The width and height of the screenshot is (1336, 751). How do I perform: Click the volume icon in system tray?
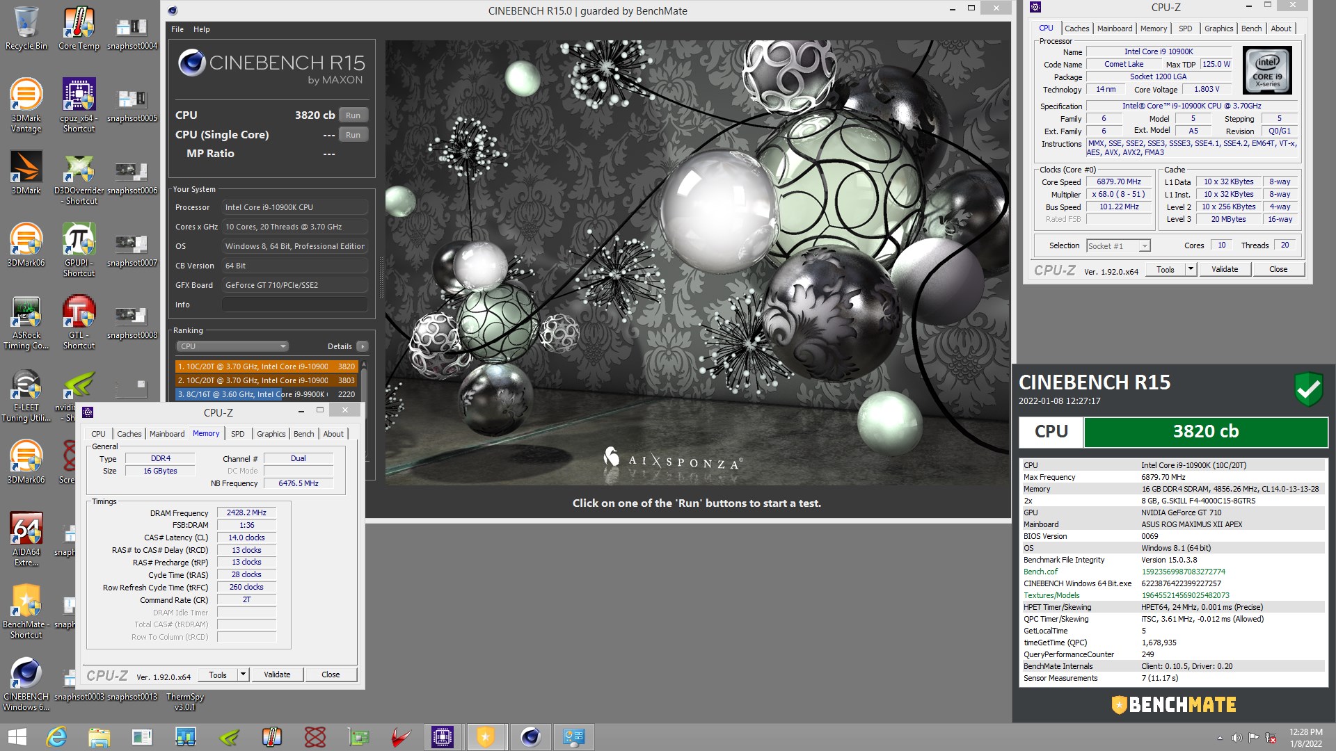tap(1236, 738)
